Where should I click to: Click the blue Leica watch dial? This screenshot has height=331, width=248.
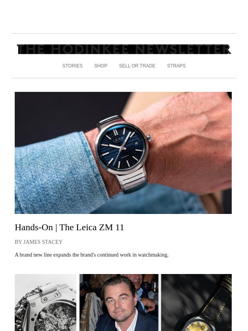pos(122,148)
